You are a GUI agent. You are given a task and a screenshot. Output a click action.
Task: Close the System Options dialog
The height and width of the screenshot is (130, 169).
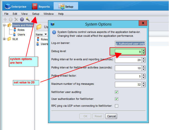click(x=143, y=23)
